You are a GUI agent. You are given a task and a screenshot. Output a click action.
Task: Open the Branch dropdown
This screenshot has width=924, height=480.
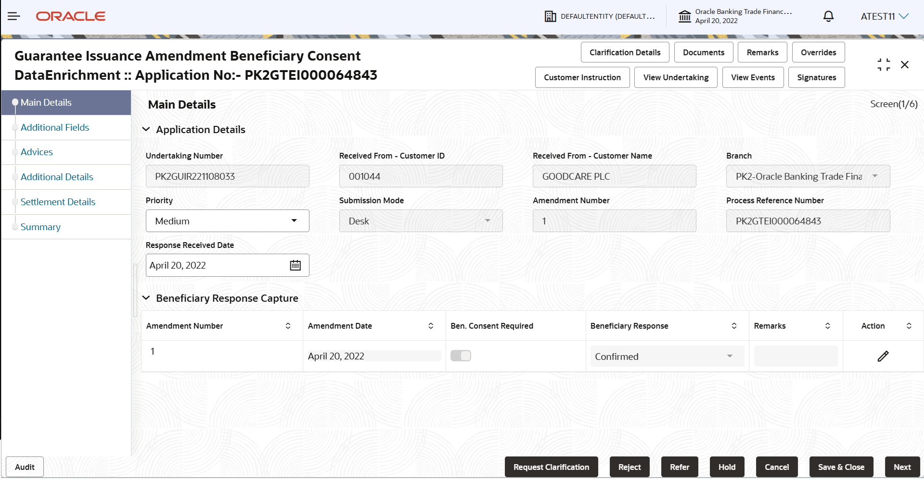pos(808,176)
